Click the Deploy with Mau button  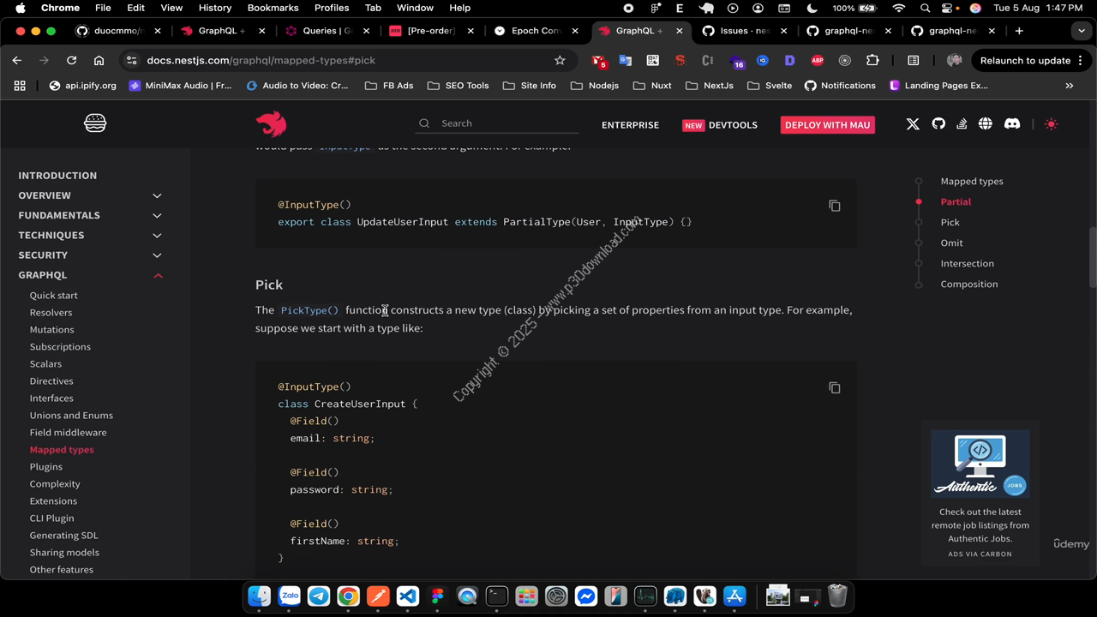827,125
